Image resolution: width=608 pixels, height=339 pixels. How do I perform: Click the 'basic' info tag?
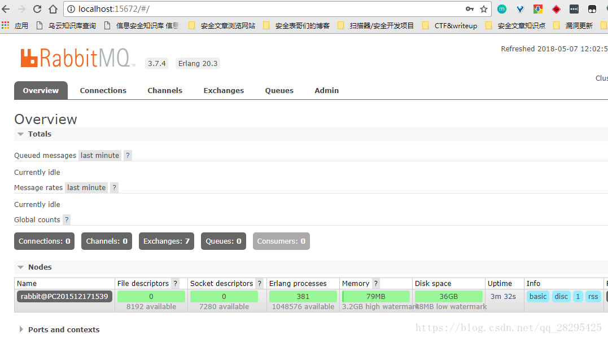[538, 296]
